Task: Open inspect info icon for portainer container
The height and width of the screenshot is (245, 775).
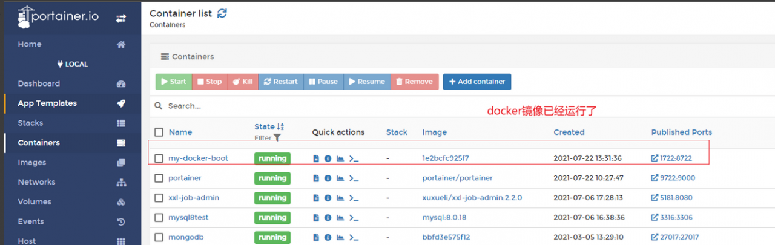Action: coord(328,178)
